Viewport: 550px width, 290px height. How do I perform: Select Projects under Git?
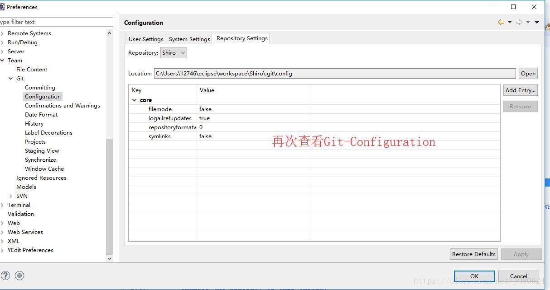[35, 141]
